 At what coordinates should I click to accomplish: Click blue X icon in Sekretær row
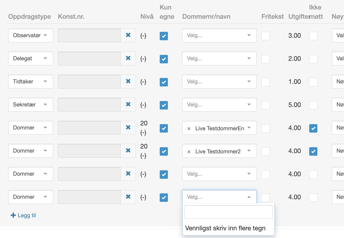click(x=128, y=104)
